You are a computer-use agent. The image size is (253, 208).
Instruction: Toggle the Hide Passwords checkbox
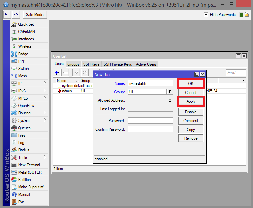click(x=206, y=15)
